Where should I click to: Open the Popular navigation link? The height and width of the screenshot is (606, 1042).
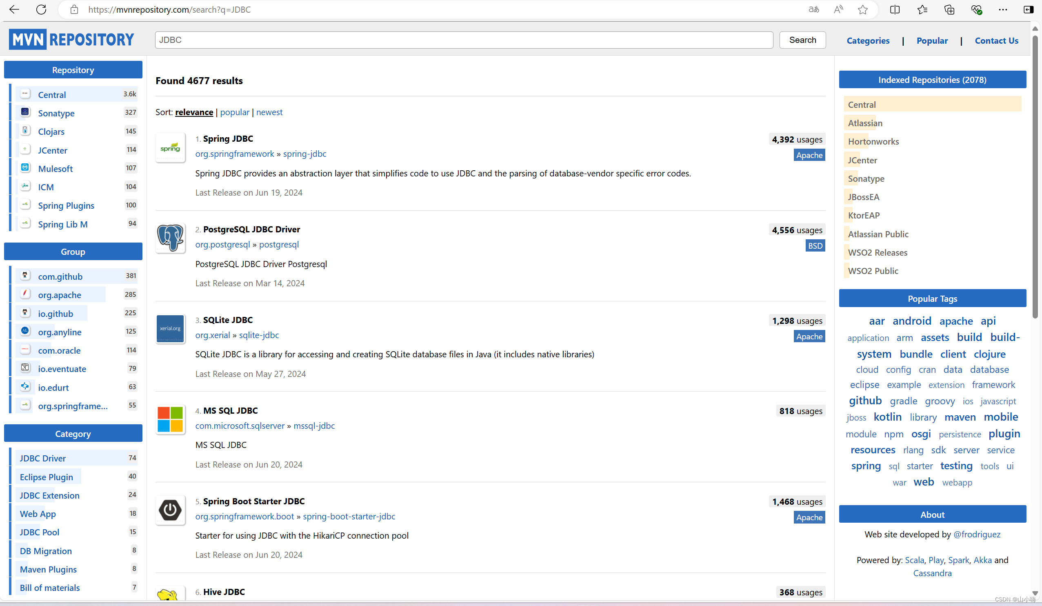point(932,40)
